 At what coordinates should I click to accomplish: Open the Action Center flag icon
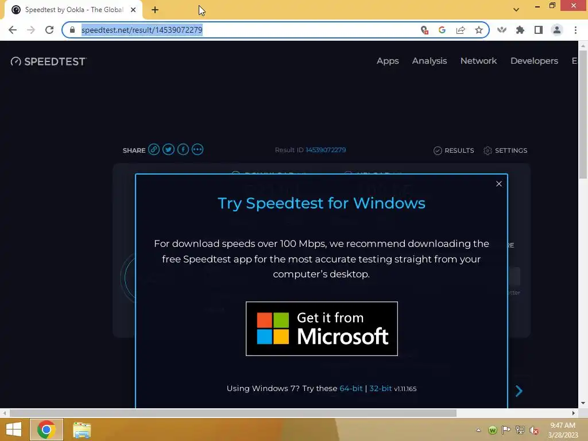tap(506, 430)
